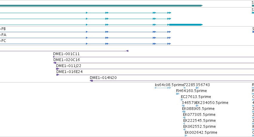254x137 pixels.
Task: Select the thick cyan UTR block on third transcript
Action: 186,25
